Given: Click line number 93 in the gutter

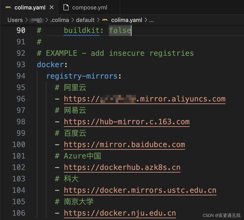Looking at the screenshot, I should coord(21,64).
